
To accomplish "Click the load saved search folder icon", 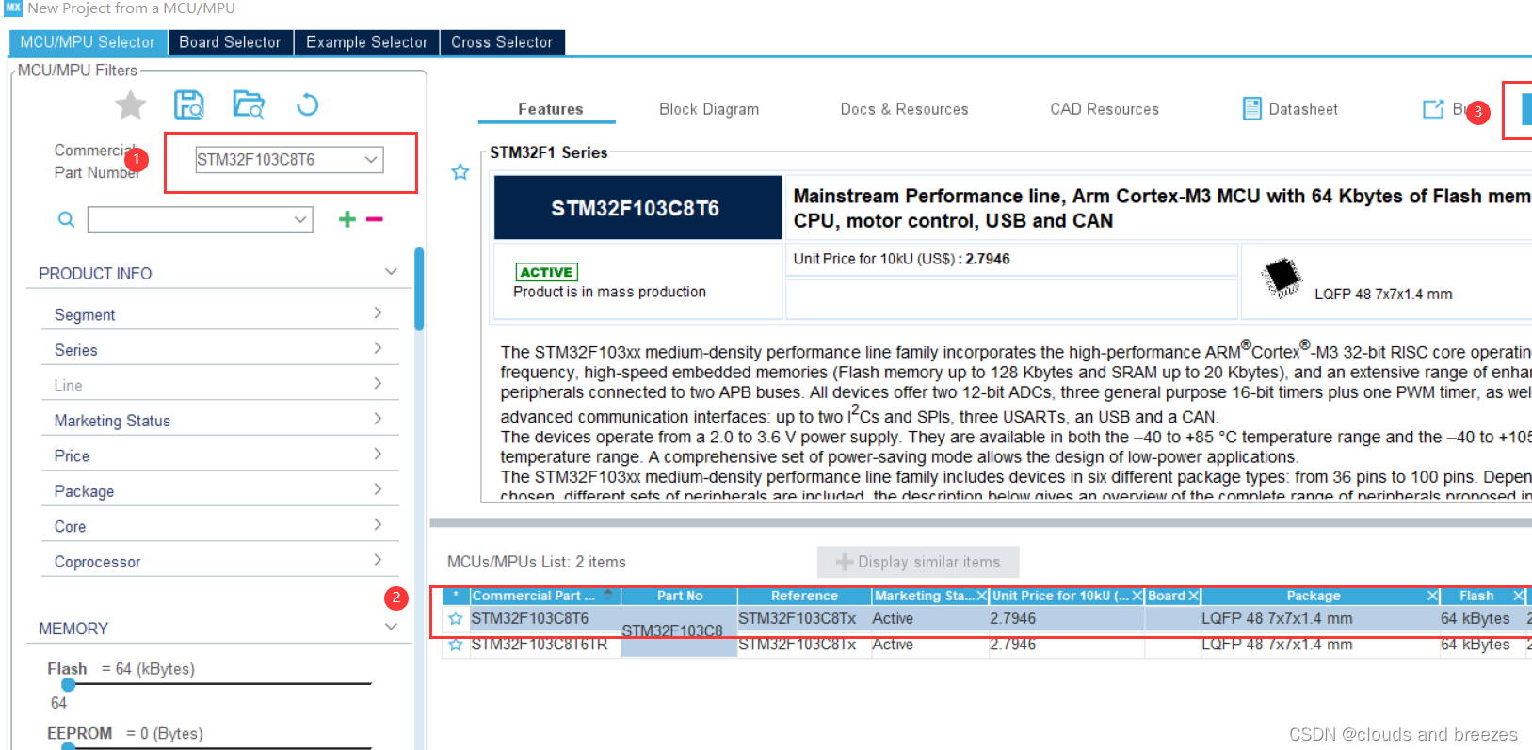I will (x=249, y=104).
